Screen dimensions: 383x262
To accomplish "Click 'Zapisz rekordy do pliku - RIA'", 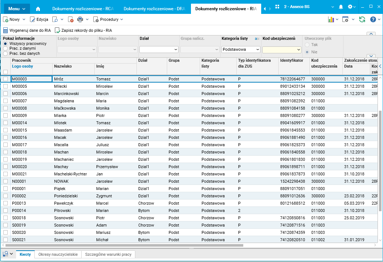I will [x=83, y=30].
